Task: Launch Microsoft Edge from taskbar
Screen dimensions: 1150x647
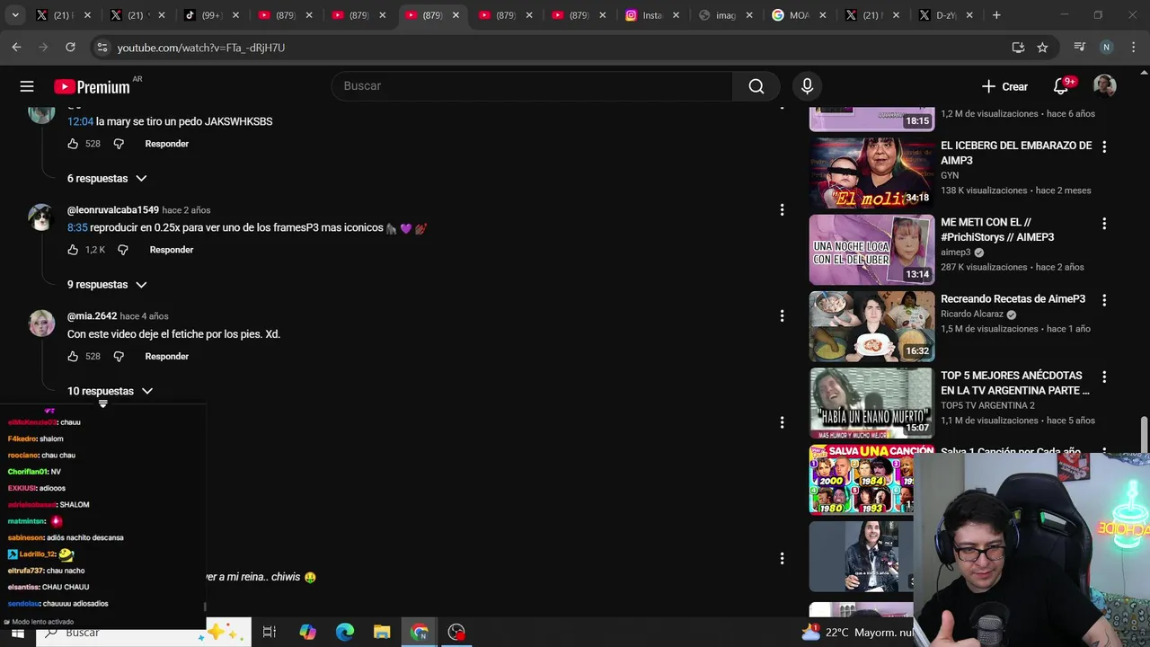Action: (x=345, y=633)
